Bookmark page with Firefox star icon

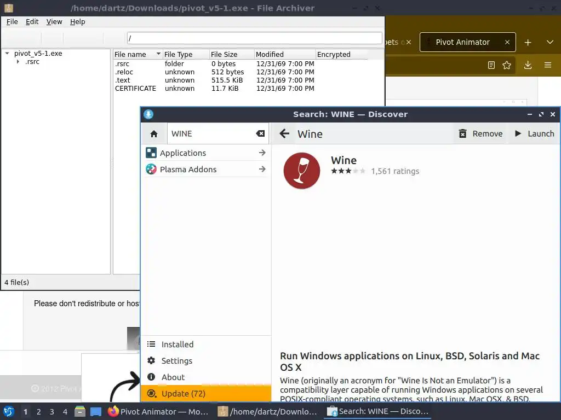coord(507,65)
